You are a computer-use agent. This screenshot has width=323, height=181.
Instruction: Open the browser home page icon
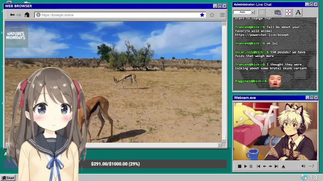point(27,15)
